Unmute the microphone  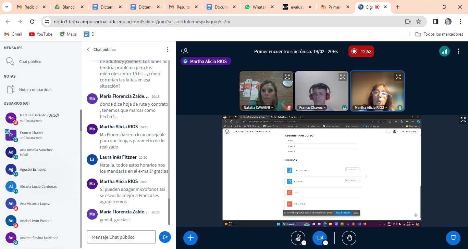coord(298,238)
